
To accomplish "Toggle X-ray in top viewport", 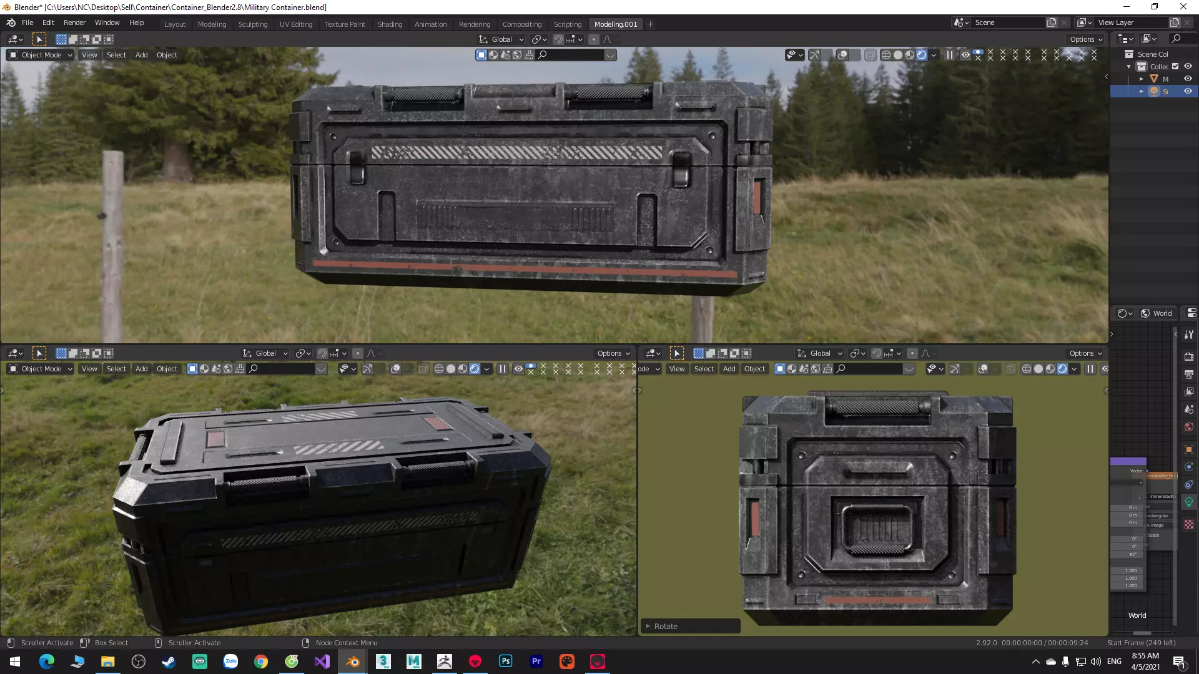I will pos(870,55).
